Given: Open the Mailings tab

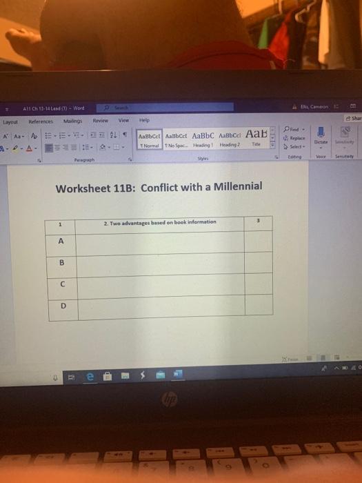Looking at the screenshot, I should (x=72, y=121).
